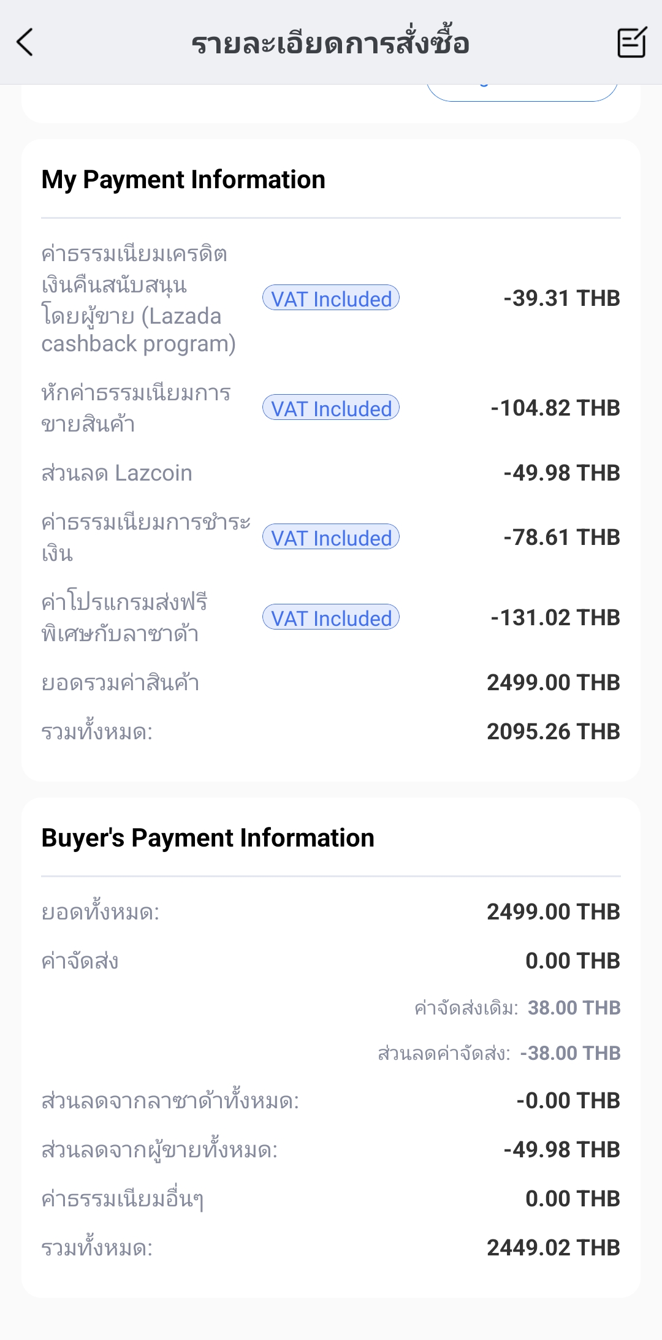The image size is (662, 1340).
Task: Tap the ส่วนลด Lazcoin label
Action: coord(116,473)
